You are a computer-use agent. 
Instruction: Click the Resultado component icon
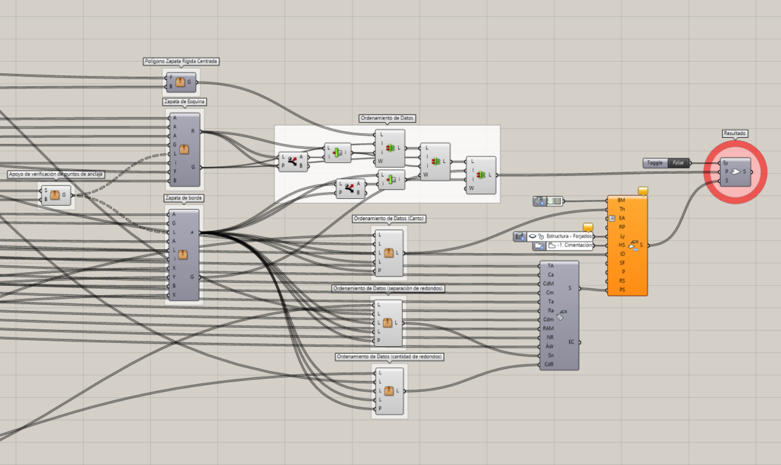point(734,172)
